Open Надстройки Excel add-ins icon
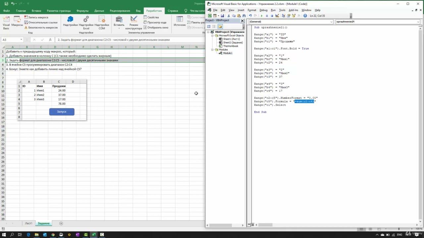 click(86, 22)
